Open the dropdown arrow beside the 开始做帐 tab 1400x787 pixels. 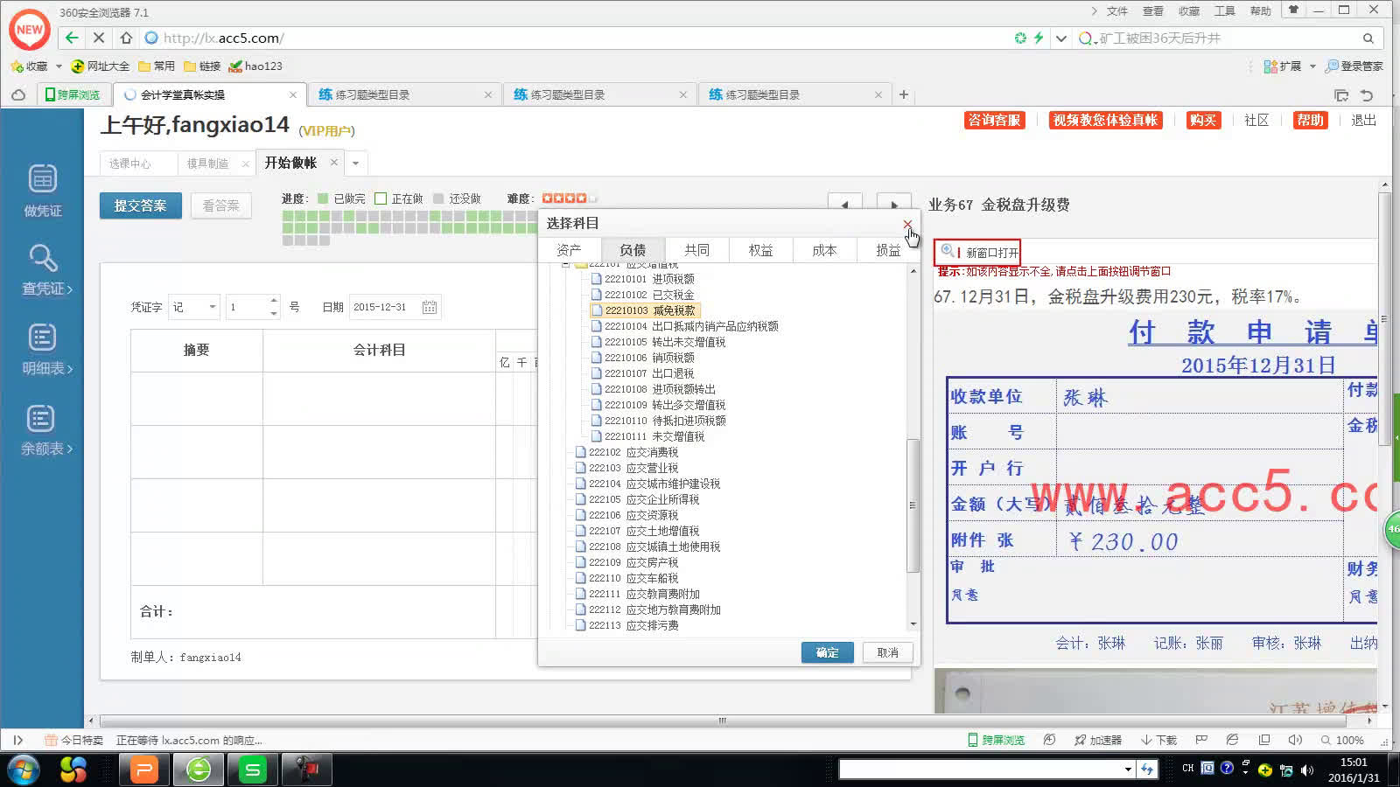coord(355,163)
